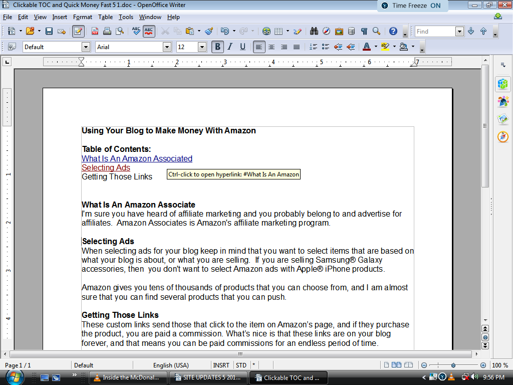The image size is (513, 385).
Task: Click Data Sources cylinder icon
Action: 351,31
